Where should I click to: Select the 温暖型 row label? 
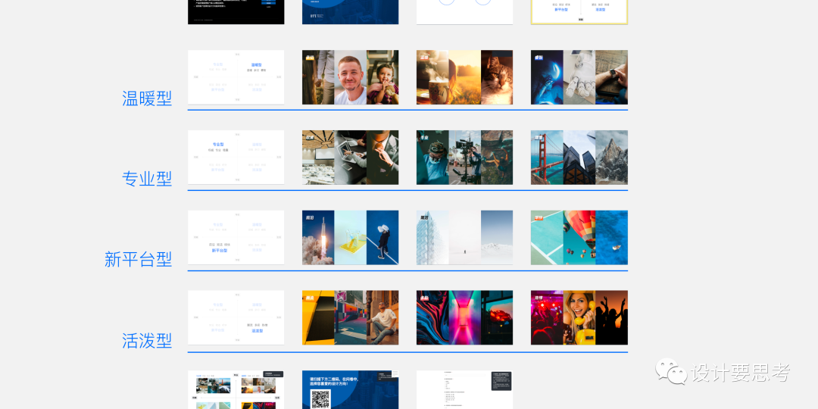pos(147,98)
